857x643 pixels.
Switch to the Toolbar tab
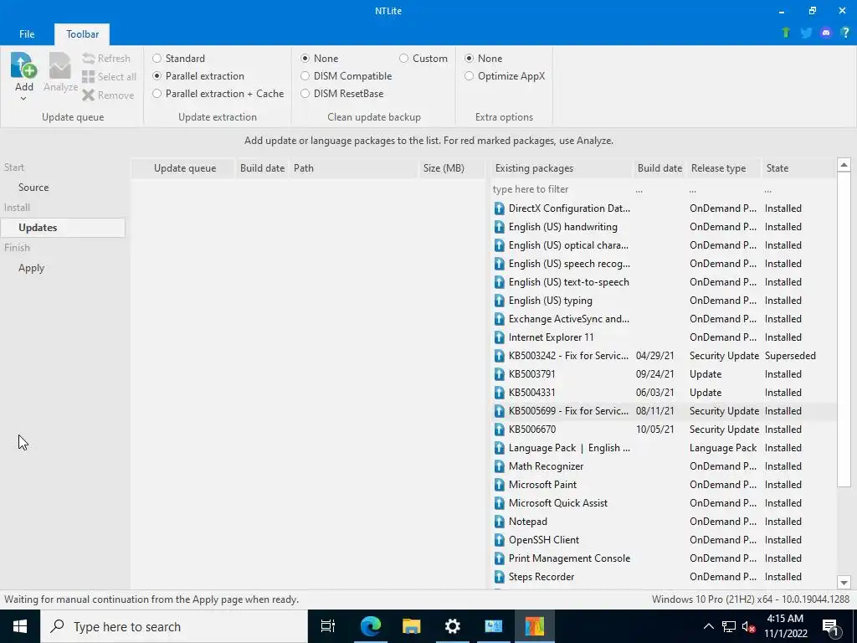[x=82, y=33]
